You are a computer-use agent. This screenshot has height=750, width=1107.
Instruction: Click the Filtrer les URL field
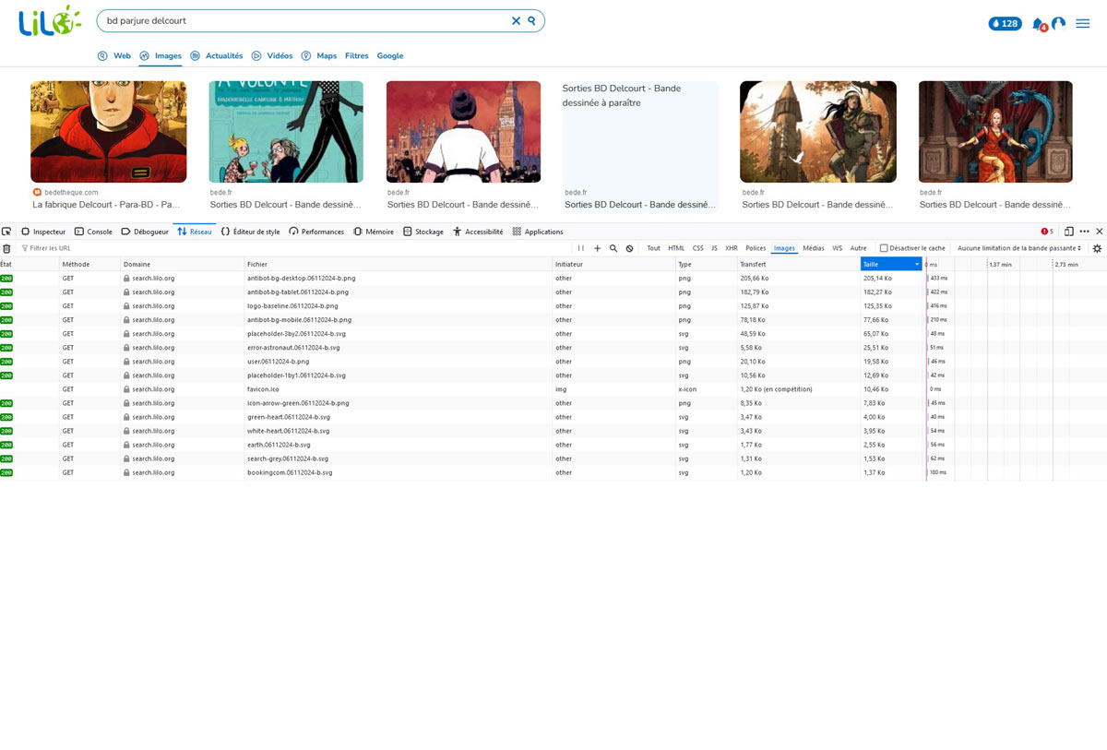pos(295,248)
